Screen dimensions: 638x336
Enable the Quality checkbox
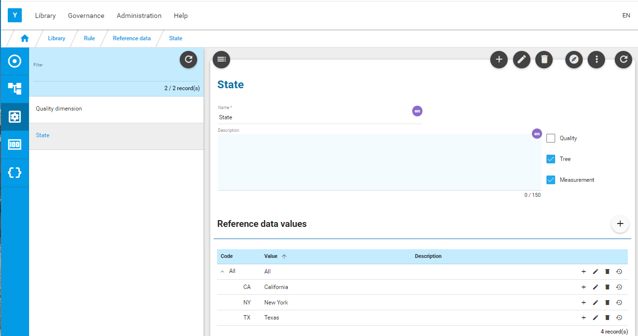tap(551, 138)
